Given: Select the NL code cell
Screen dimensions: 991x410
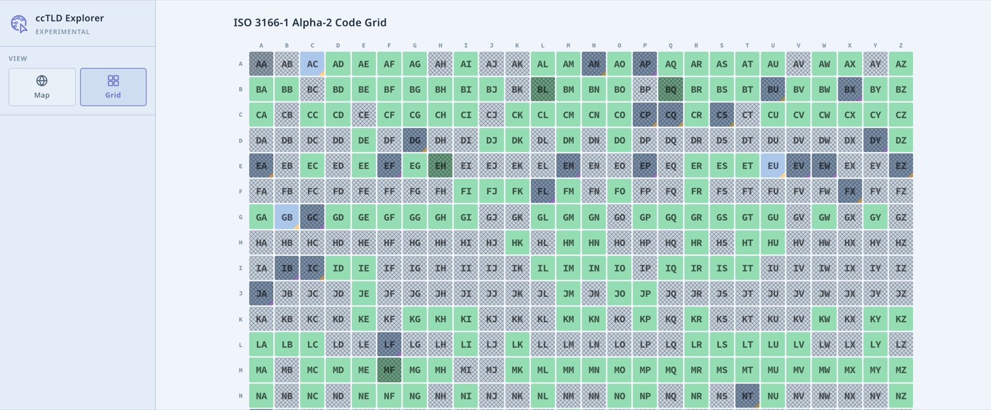Looking at the screenshot, I should 543,396.
